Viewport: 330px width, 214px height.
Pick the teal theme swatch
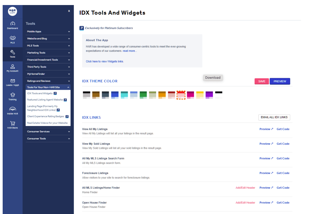tap(124, 95)
